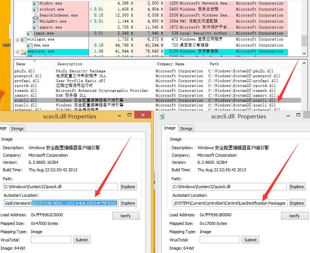This screenshot has height=253, width=310.
Task: Close the left scecli.dll Properties window
Action: [x=143, y=115]
